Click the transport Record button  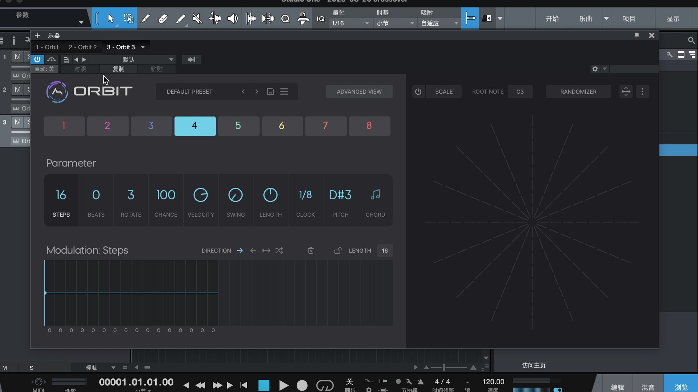pos(302,385)
